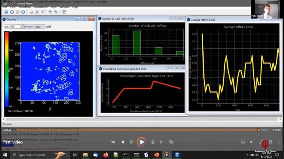Go to the previous track
The width and height of the screenshot is (284, 159).
[122, 142]
